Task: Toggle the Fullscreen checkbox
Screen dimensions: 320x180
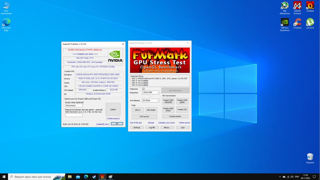Action: click(x=143, y=89)
